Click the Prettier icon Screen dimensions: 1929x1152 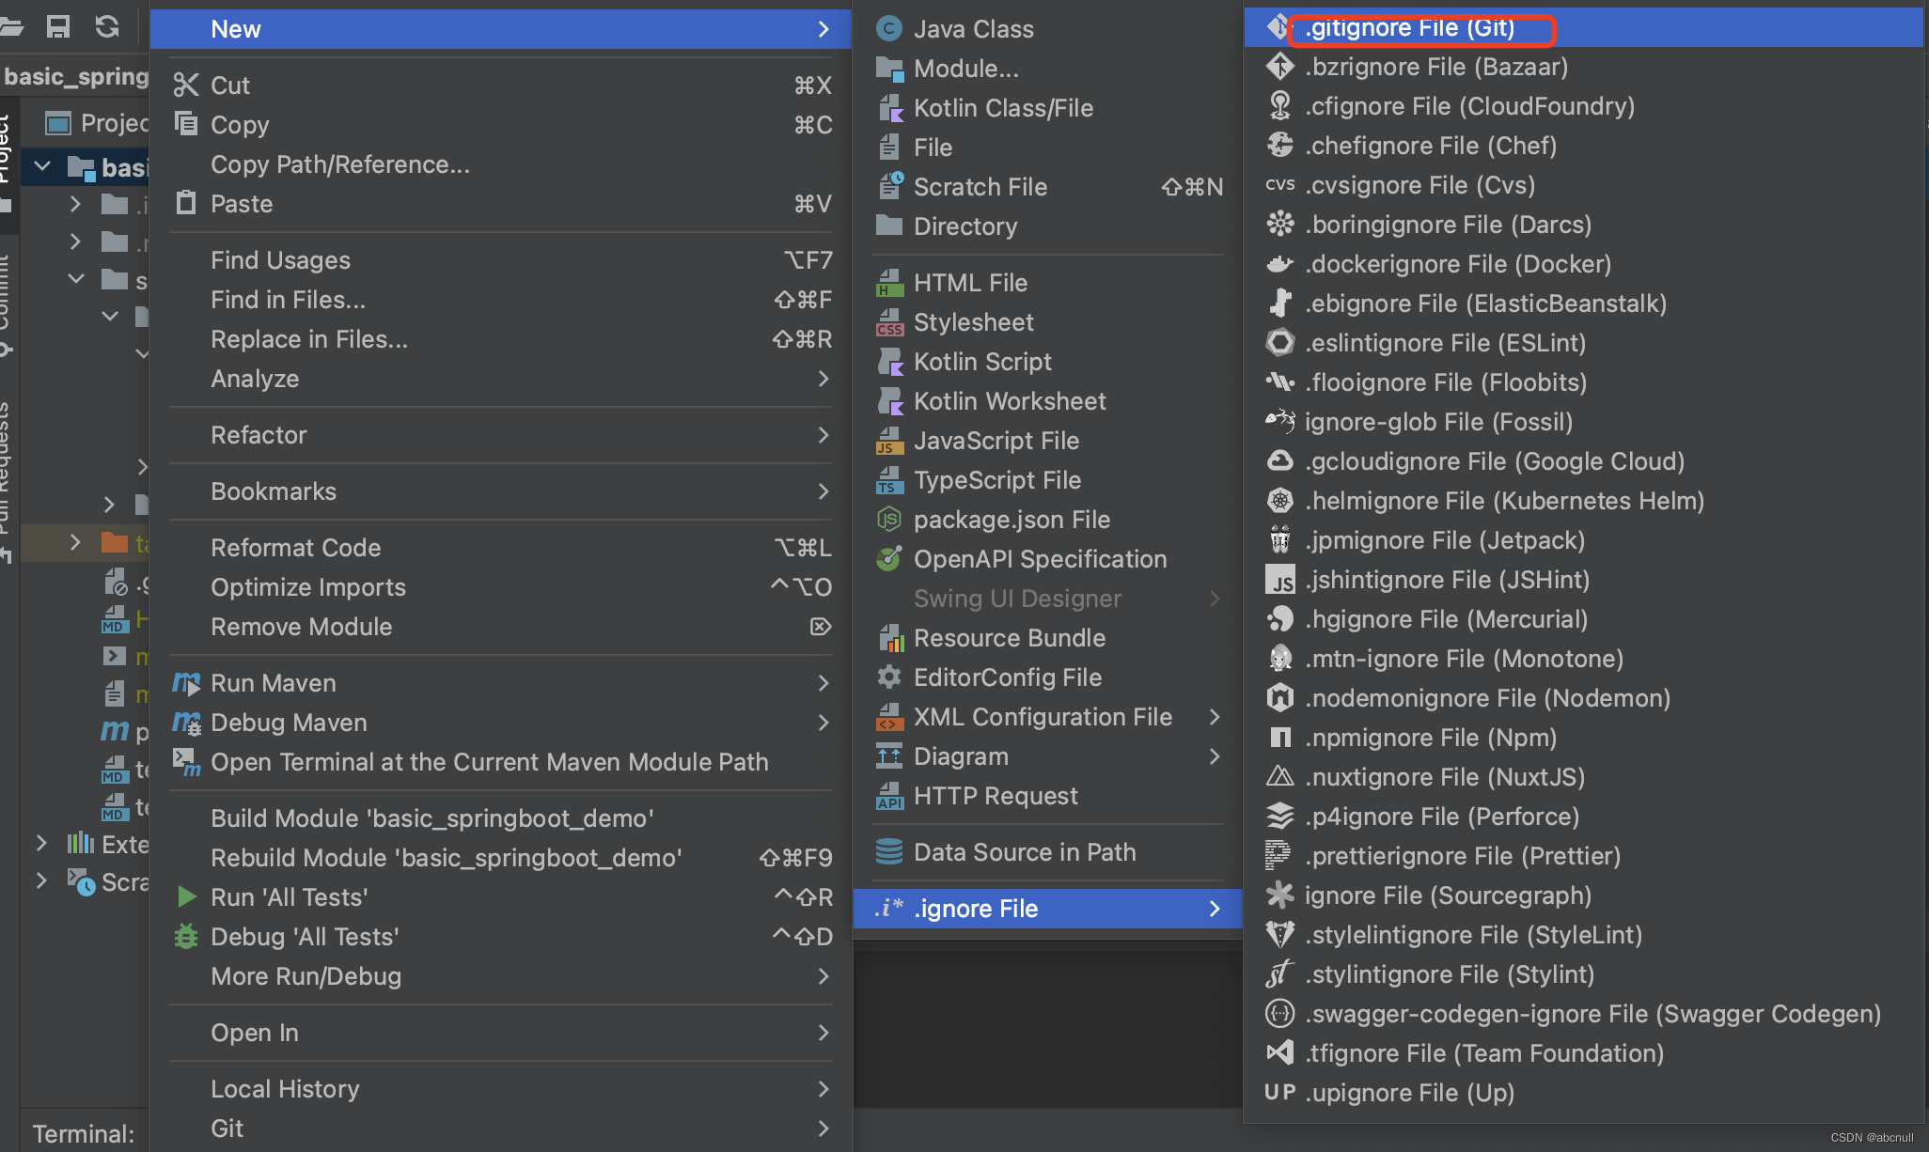point(1278,856)
